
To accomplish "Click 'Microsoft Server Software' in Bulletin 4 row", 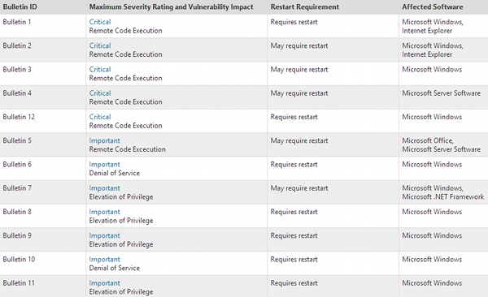I will click(x=441, y=93).
